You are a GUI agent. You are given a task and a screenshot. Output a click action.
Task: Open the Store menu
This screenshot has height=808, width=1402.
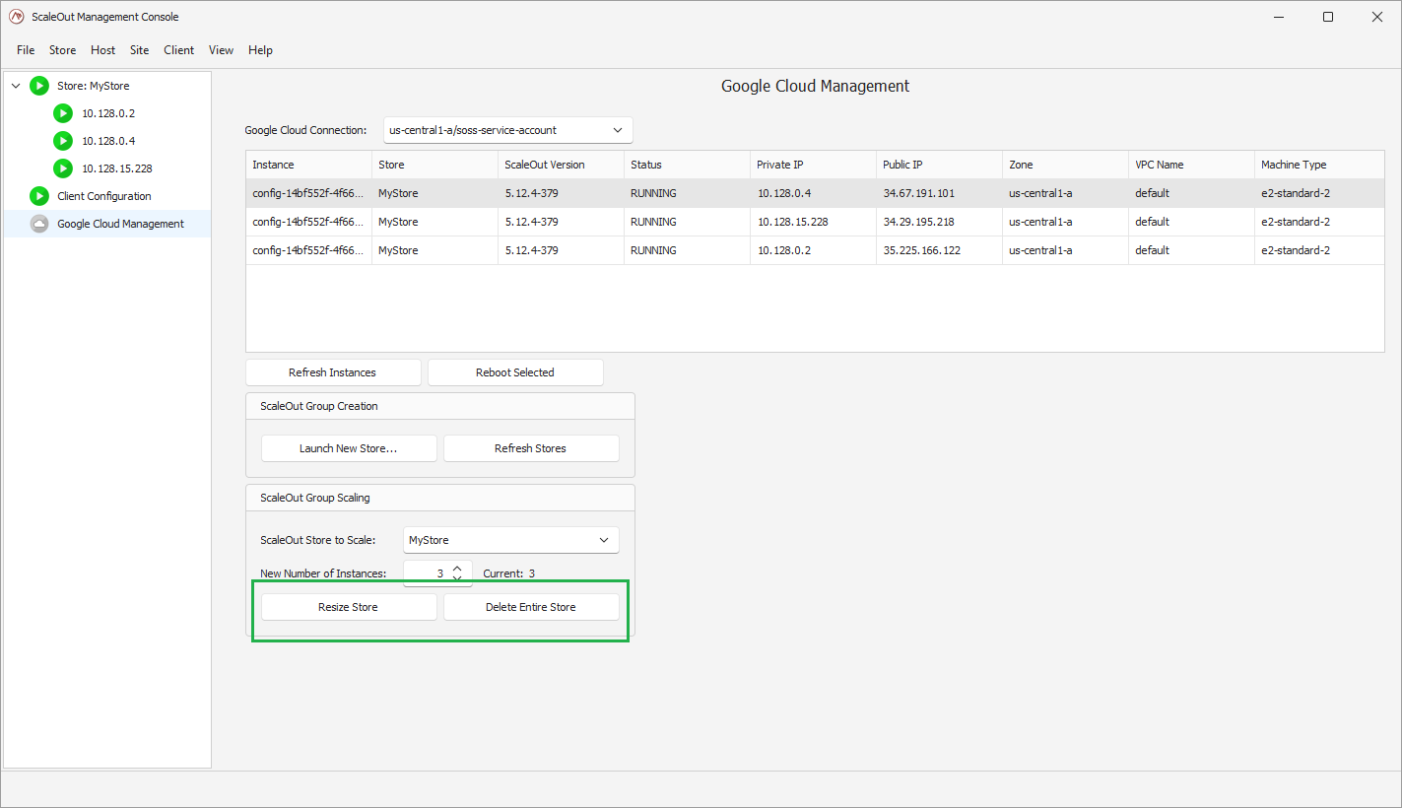(62, 50)
